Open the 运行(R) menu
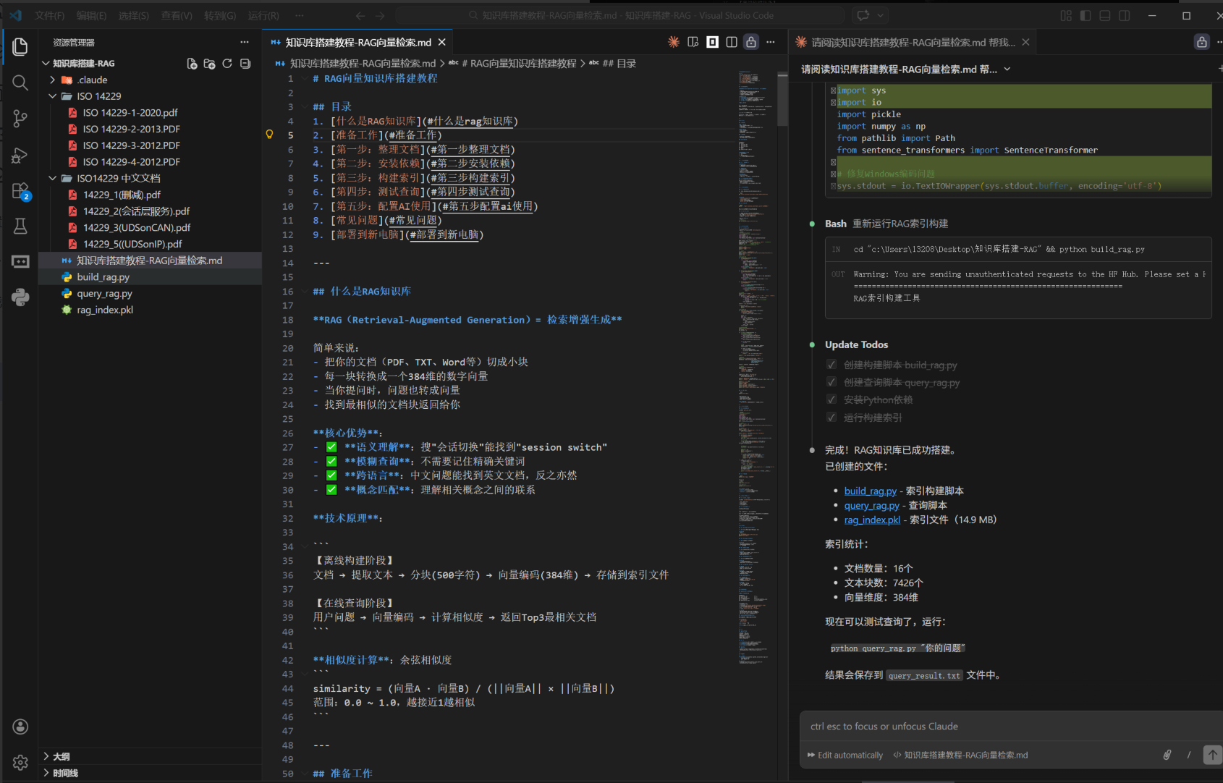This screenshot has width=1223, height=783. [263, 15]
